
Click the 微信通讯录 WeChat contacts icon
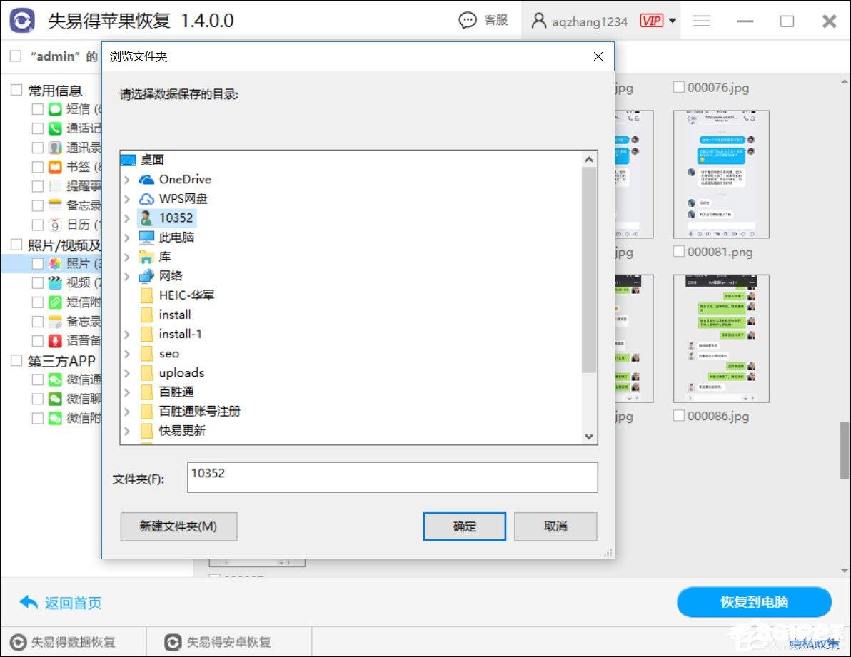tap(55, 380)
